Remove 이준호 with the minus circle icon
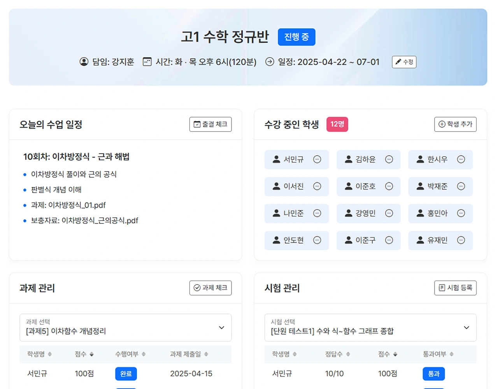Viewport: 498px width, 389px height. pyautogui.click(x=389, y=186)
